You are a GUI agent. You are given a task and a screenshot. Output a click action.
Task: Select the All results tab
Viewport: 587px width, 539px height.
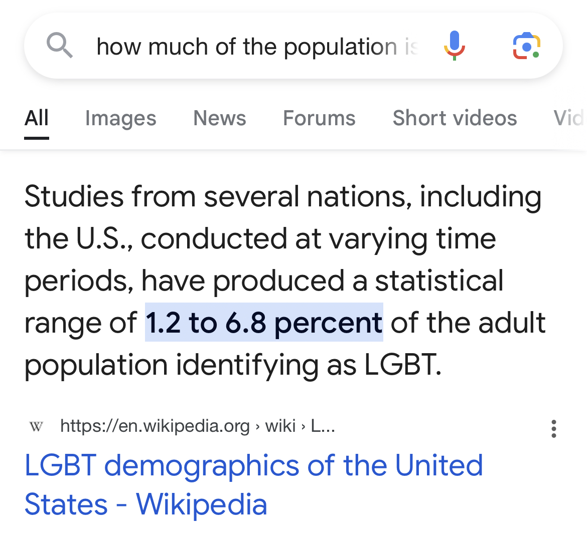(37, 118)
